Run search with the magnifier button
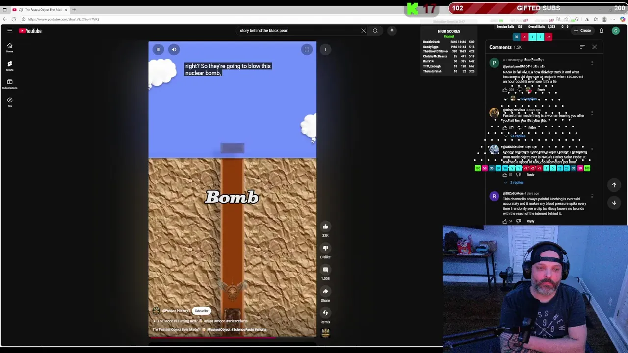This screenshot has width=628, height=353. (375, 31)
